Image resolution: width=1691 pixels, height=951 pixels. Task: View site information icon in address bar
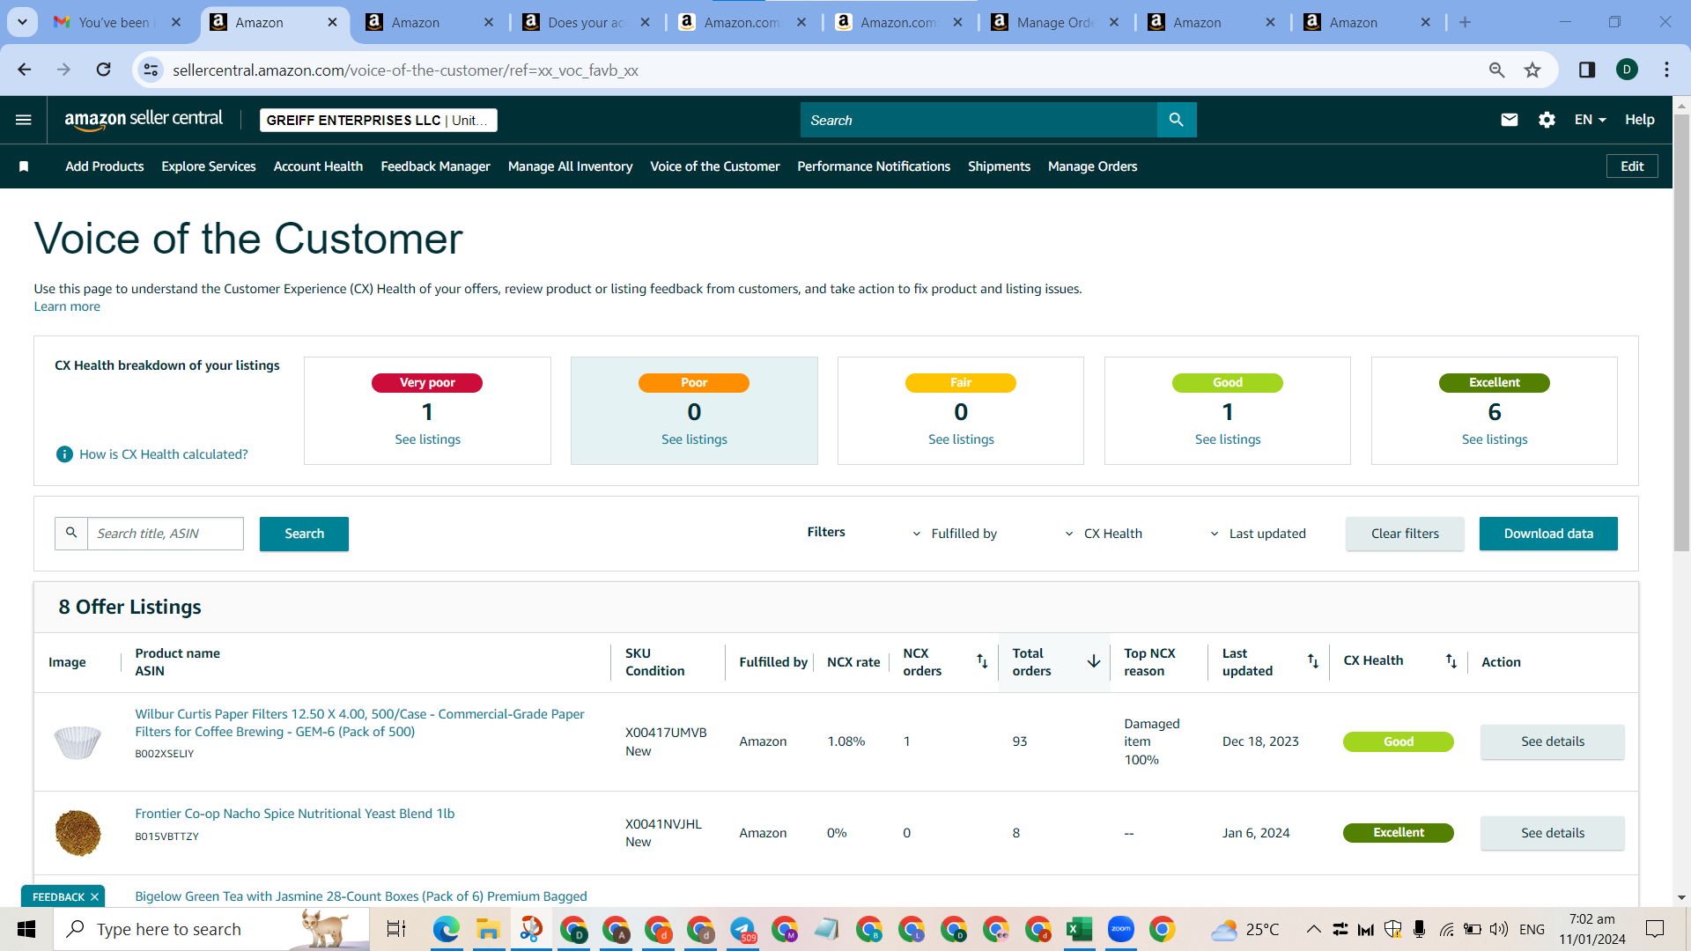click(x=151, y=70)
